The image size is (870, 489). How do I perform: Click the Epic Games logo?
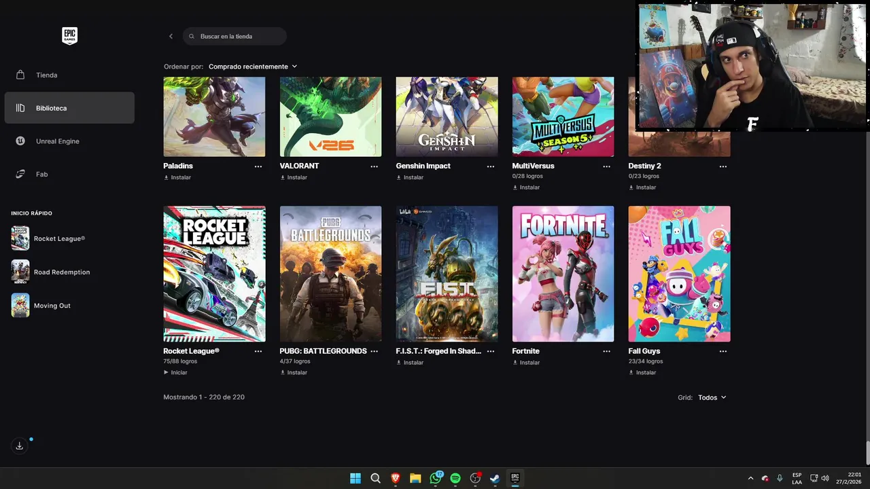[69, 36]
